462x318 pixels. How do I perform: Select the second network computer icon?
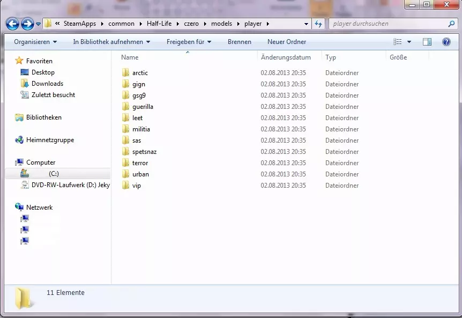pyautogui.click(x=25, y=230)
